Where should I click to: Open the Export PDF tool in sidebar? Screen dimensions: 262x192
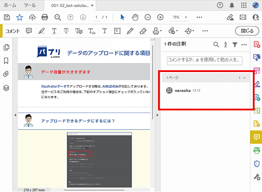click(257, 58)
